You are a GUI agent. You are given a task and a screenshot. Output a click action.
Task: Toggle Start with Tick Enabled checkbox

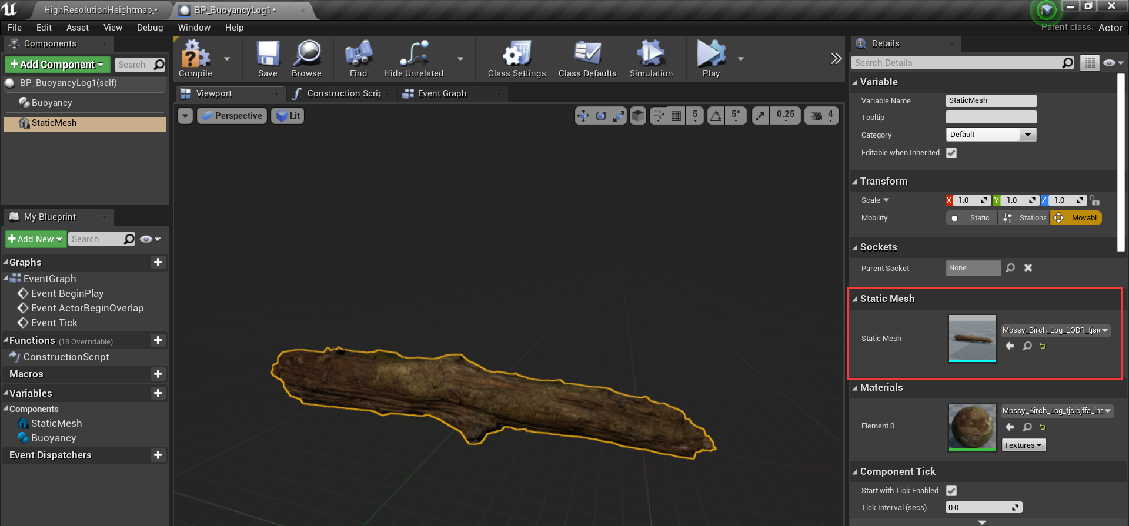[x=951, y=491]
